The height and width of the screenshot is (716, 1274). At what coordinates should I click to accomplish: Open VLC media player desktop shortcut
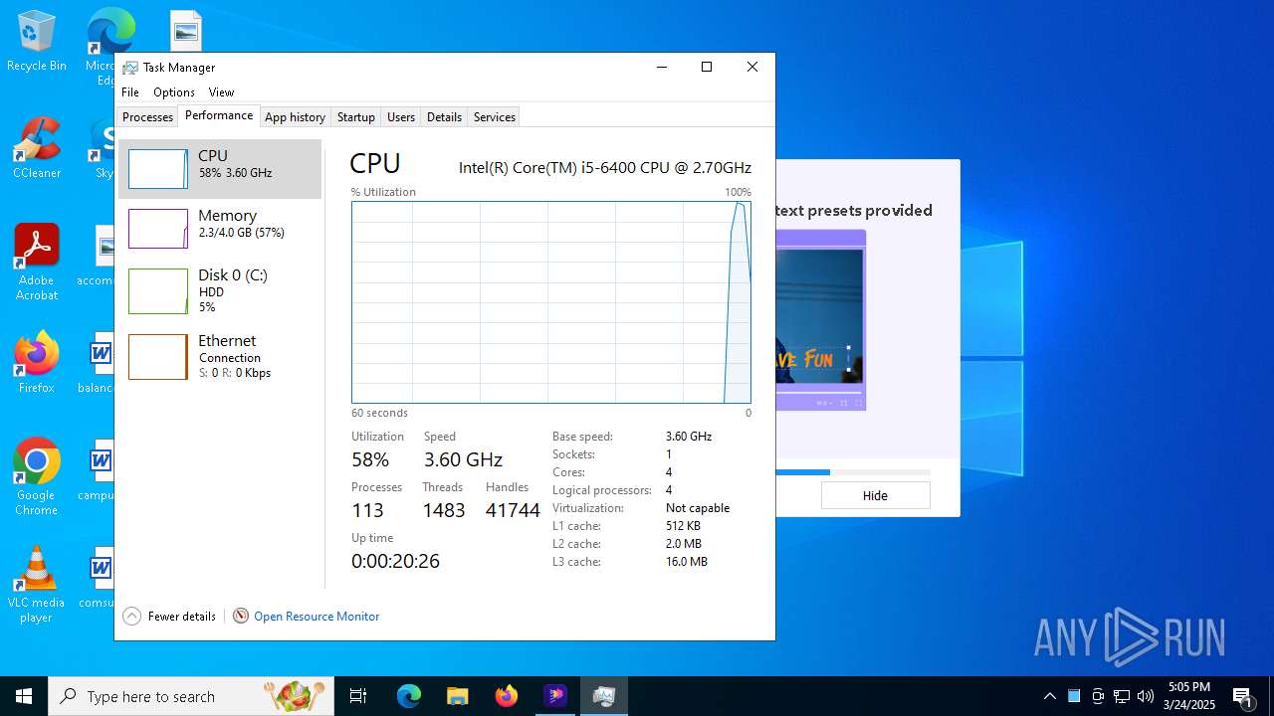37,585
